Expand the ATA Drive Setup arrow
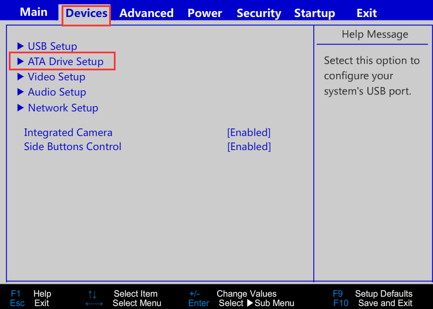Screen dimensions: 433x309 coord(21,61)
